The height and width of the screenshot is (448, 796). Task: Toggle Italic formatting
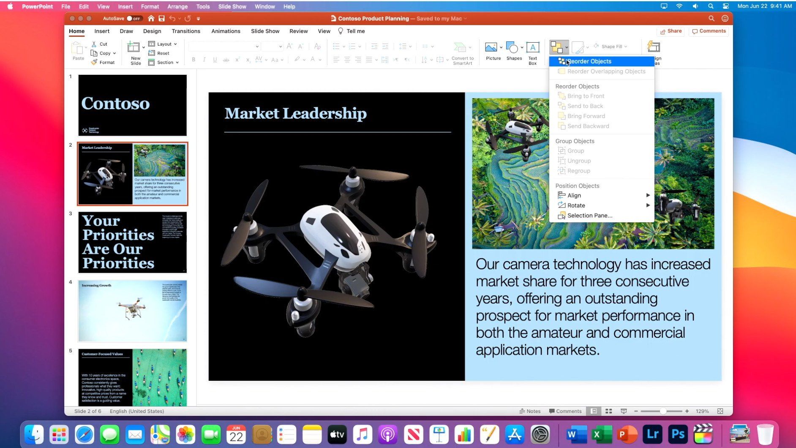click(204, 60)
